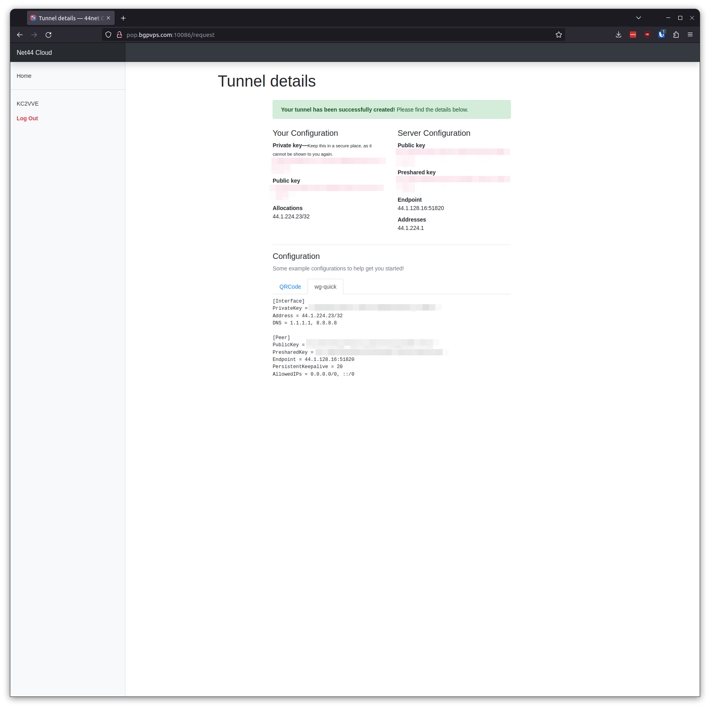Click the success alert message banner
Viewport: 710px width, 708px height.
pos(391,110)
